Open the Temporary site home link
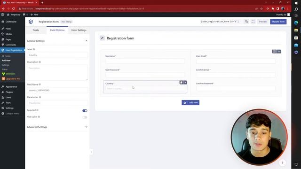 14,15
